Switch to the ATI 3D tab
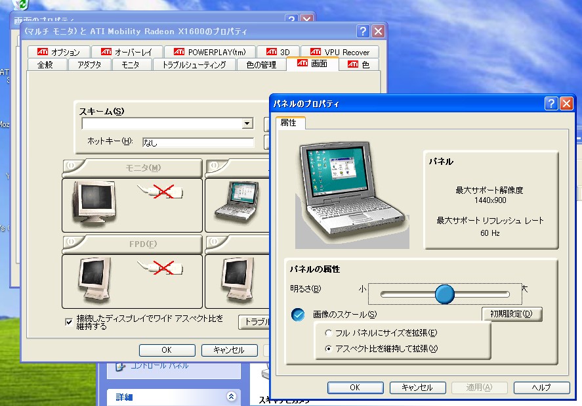Image resolution: width=582 pixels, height=406 pixels. [278, 52]
